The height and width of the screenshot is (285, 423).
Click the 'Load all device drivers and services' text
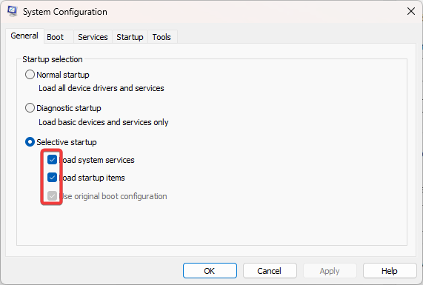(101, 88)
